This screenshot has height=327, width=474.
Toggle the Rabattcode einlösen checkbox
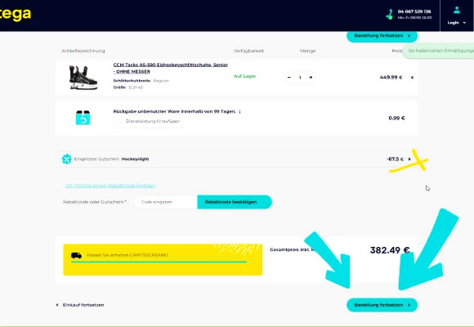[58, 186]
